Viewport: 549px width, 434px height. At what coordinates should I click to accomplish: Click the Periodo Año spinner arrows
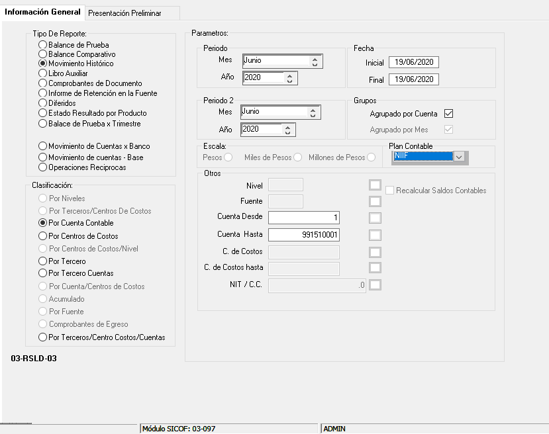coord(289,78)
